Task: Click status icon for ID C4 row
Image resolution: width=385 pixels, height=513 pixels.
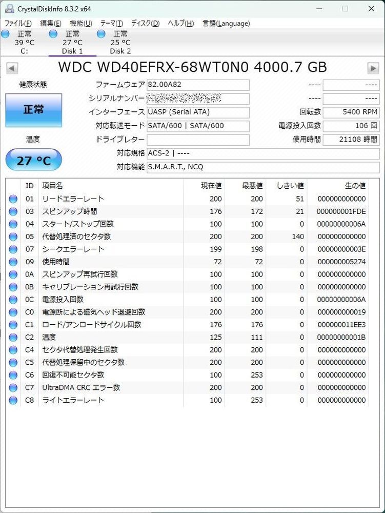Action: [x=13, y=350]
